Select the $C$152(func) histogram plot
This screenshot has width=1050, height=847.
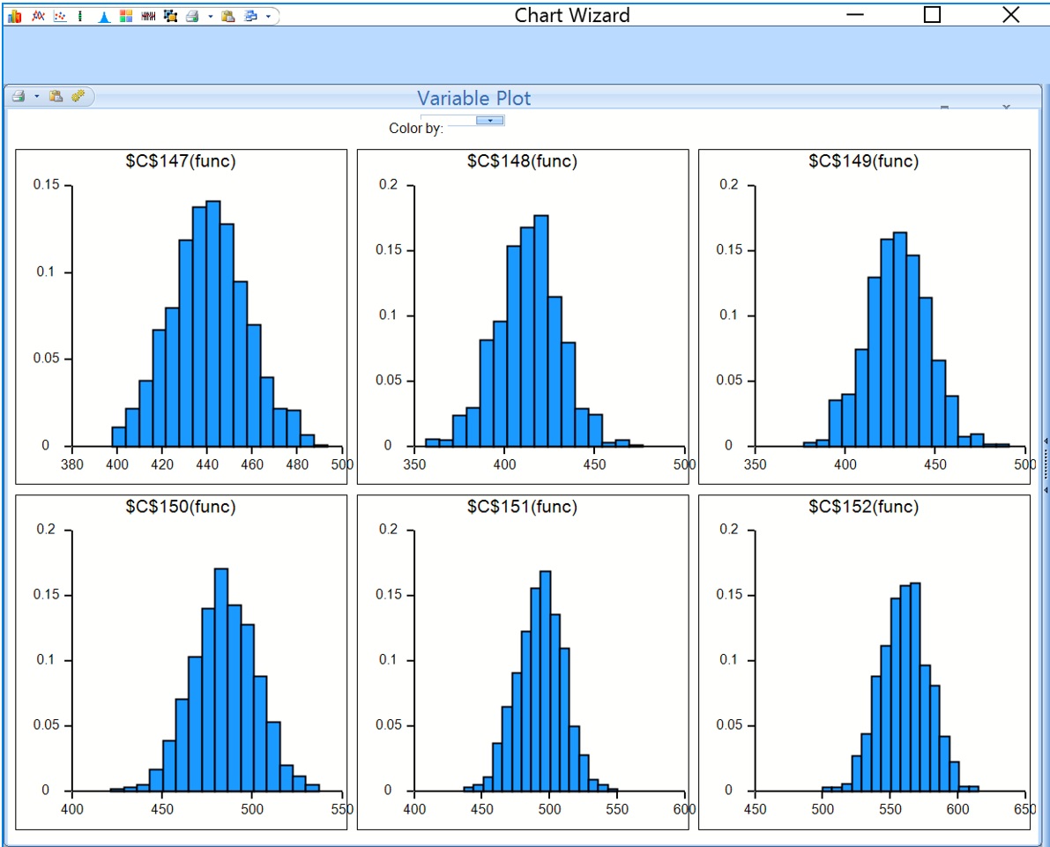[x=864, y=661]
